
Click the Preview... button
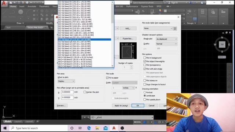coord(61,106)
